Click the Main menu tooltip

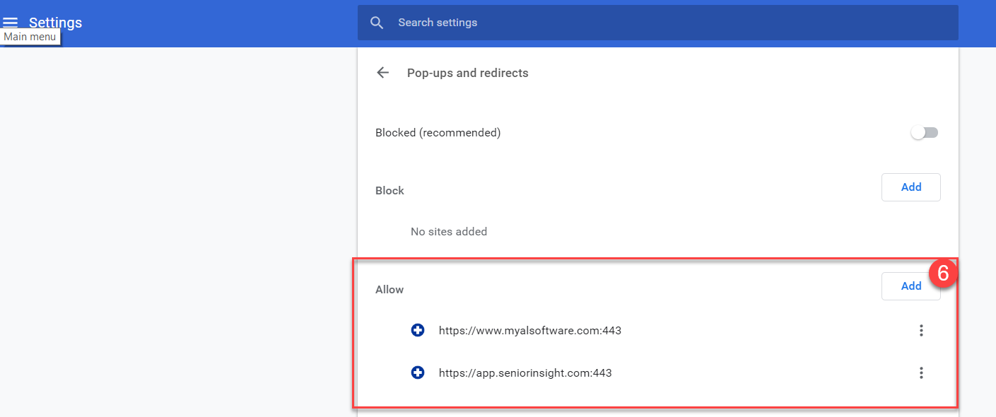click(x=30, y=37)
